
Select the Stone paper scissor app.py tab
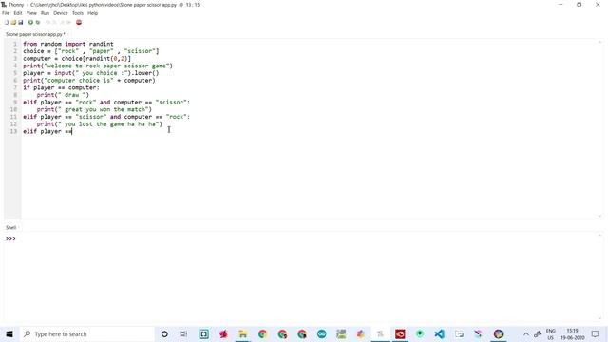point(35,34)
